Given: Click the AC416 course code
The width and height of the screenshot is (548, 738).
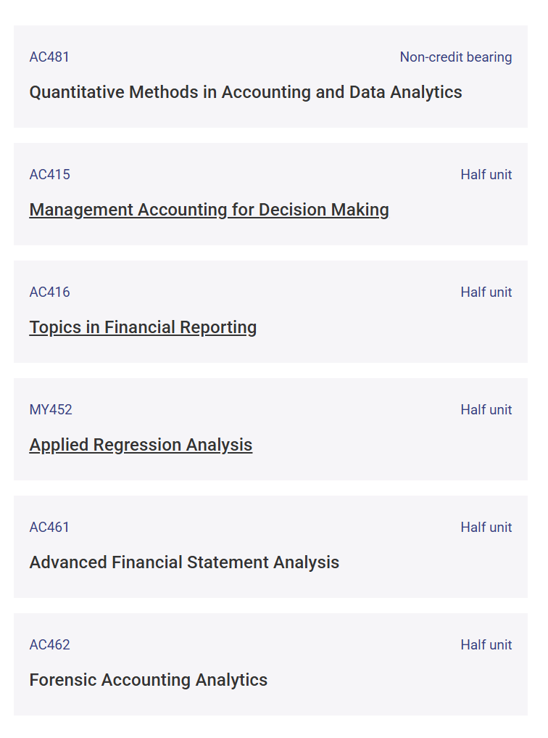Looking at the screenshot, I should pos(49,292).
